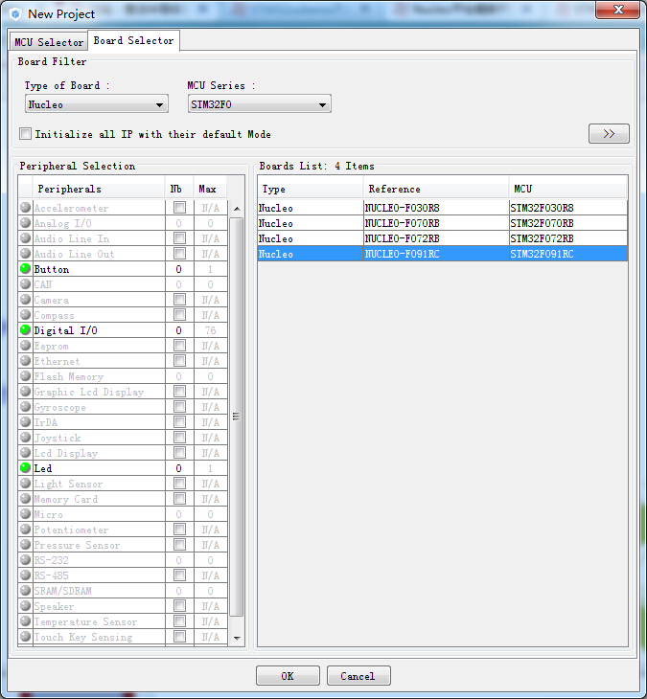Click the STM32F030R8 MCU cell
This screenshot has height=699, width=647.
[x=568, y=208]
